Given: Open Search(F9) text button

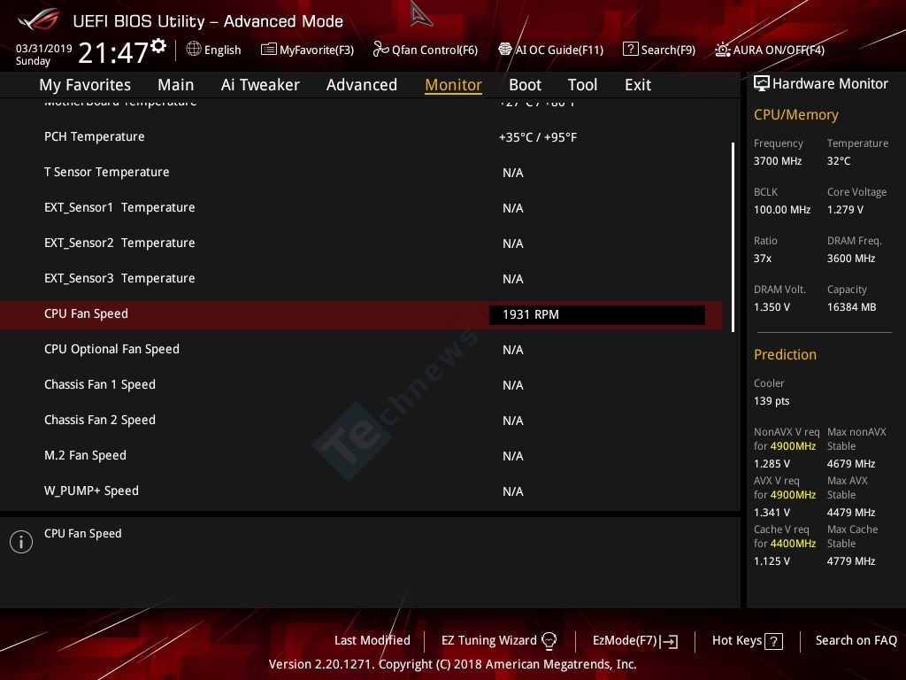Looking at the screenshot, I should (x=668, y=50).
